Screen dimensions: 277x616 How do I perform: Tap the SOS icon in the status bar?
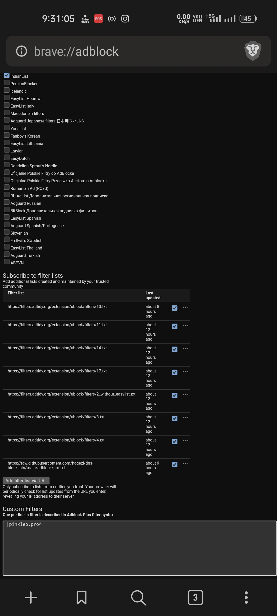(x=98, y=19)
